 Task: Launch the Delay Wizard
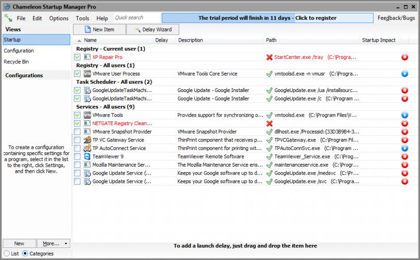click(x=153, y=29)
